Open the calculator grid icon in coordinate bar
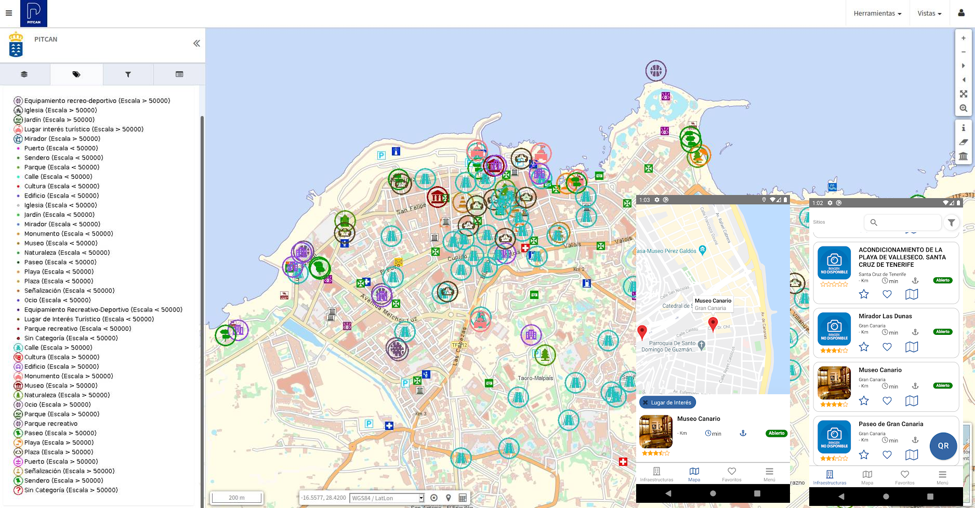Screen dimensions: 975x508 462,498
